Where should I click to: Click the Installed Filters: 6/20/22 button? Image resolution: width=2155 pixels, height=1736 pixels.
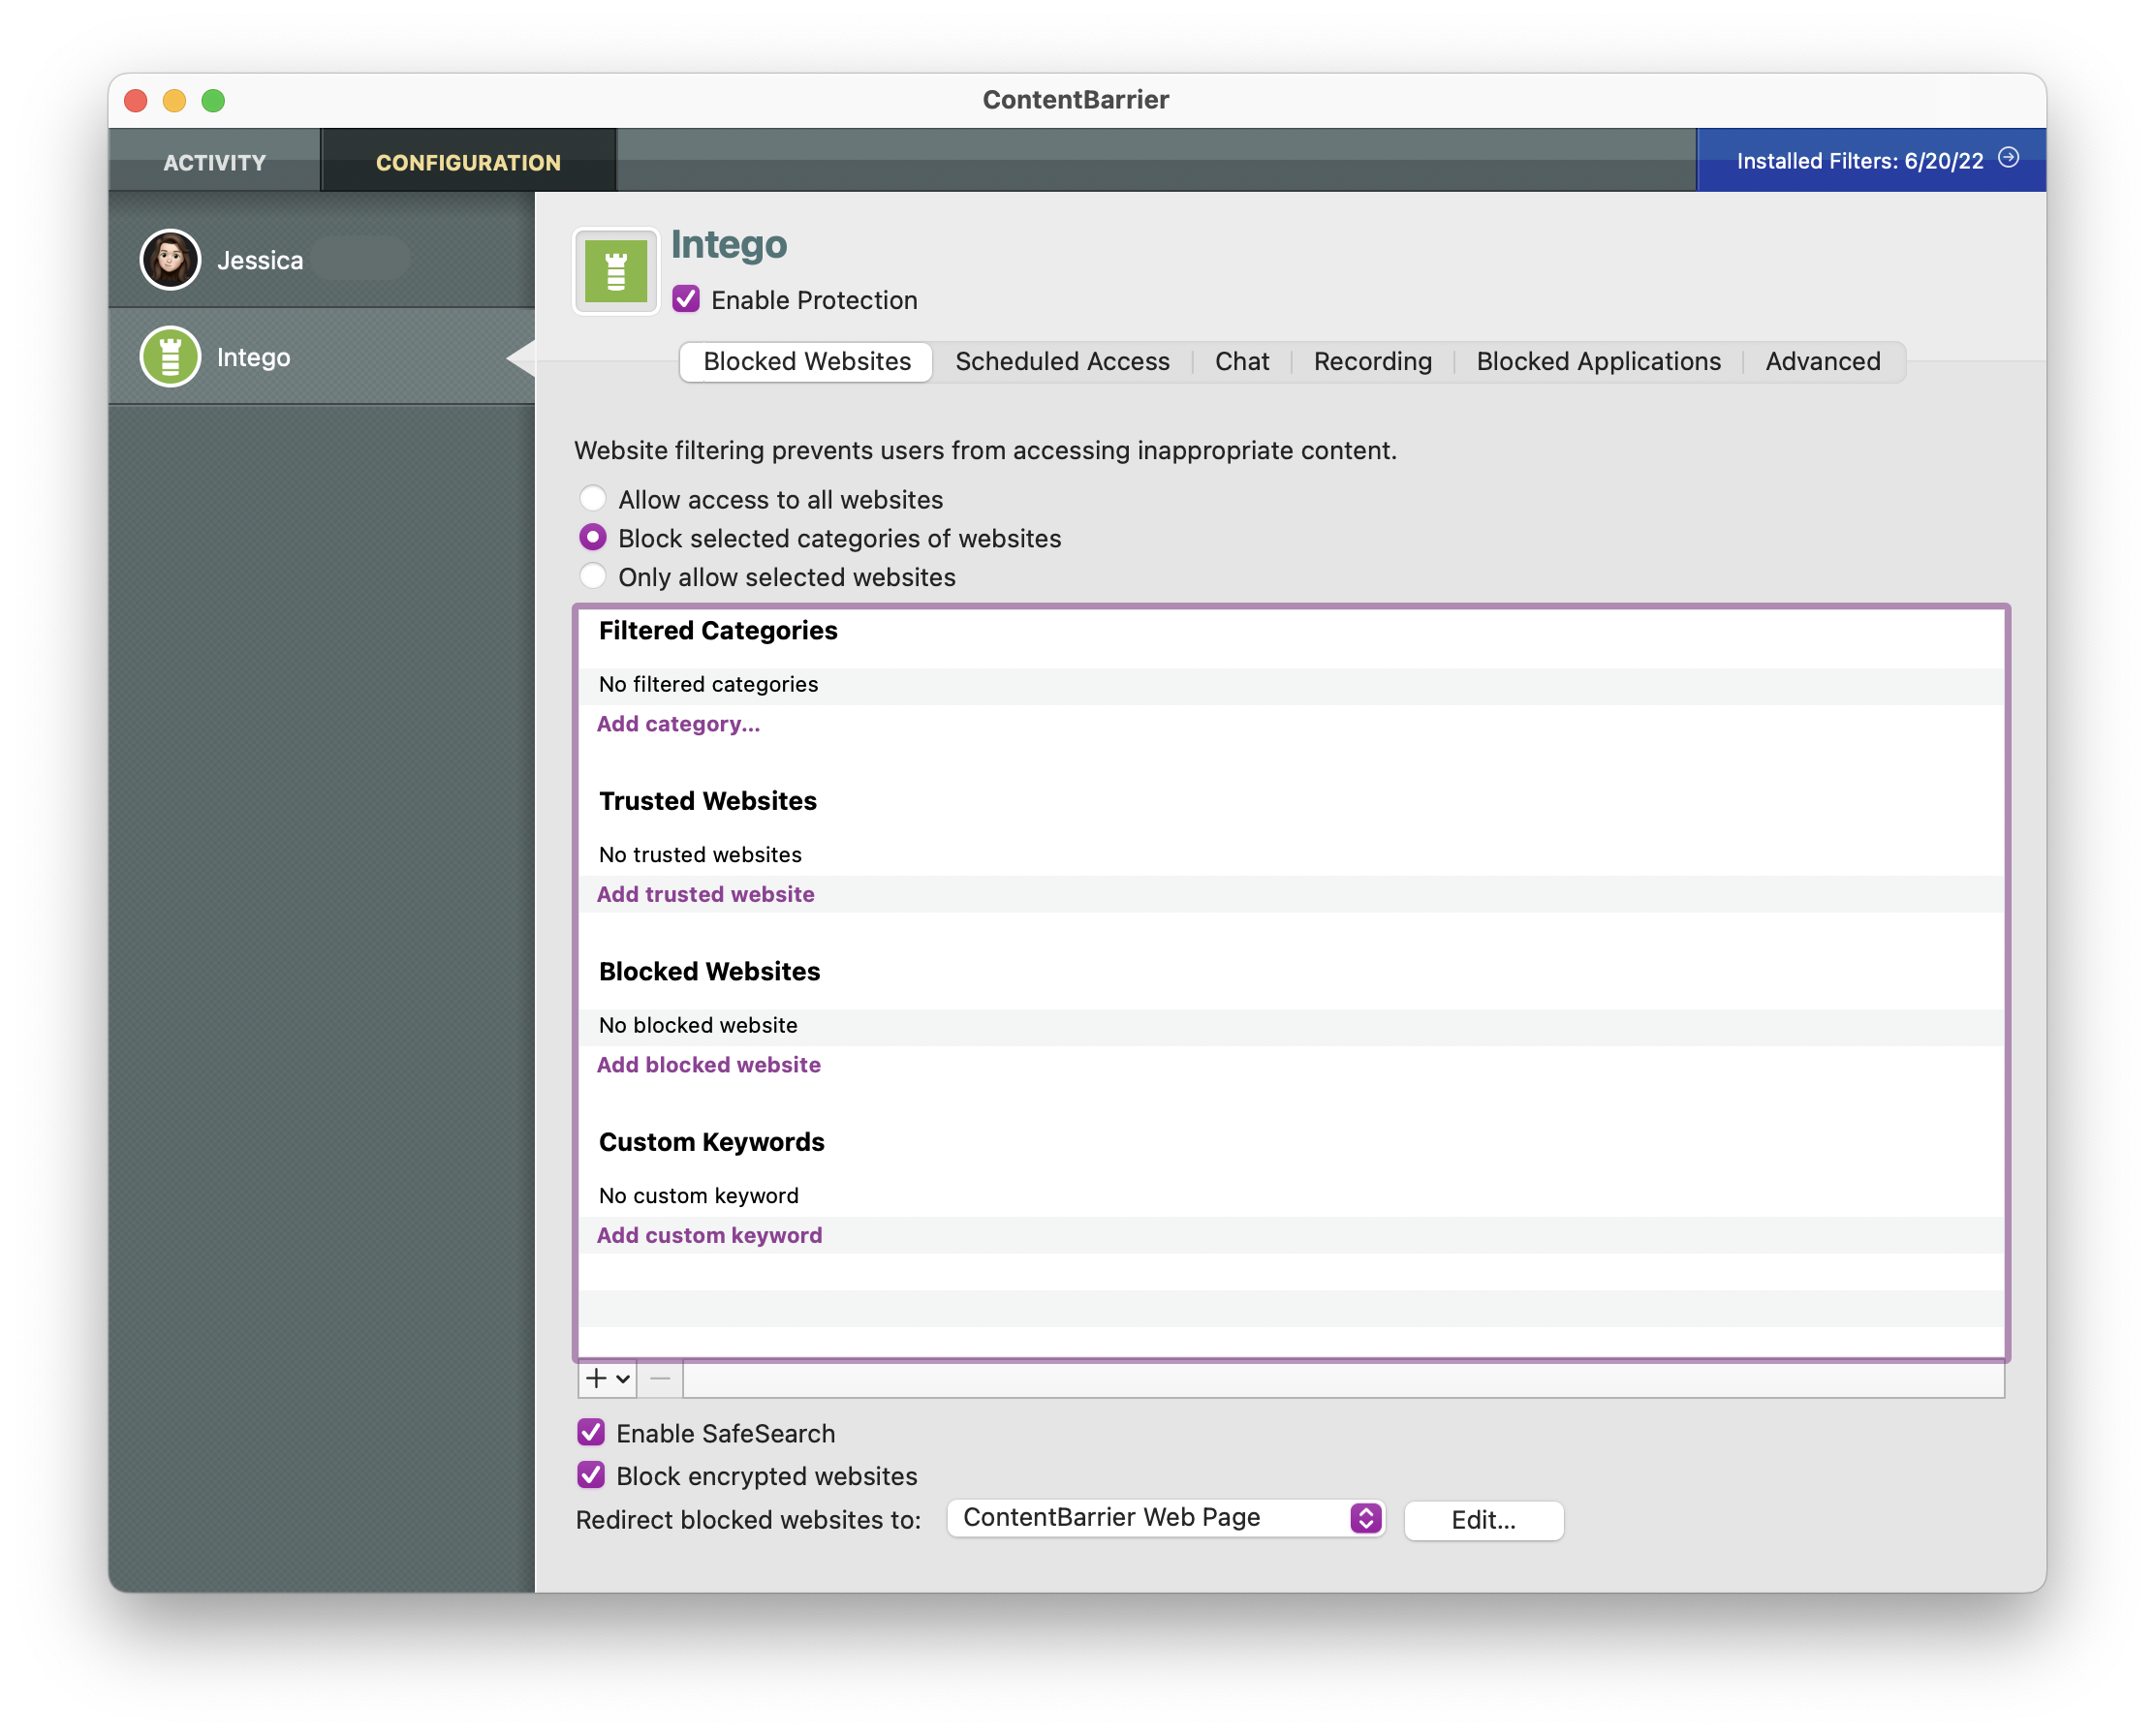coord(1872,160)
